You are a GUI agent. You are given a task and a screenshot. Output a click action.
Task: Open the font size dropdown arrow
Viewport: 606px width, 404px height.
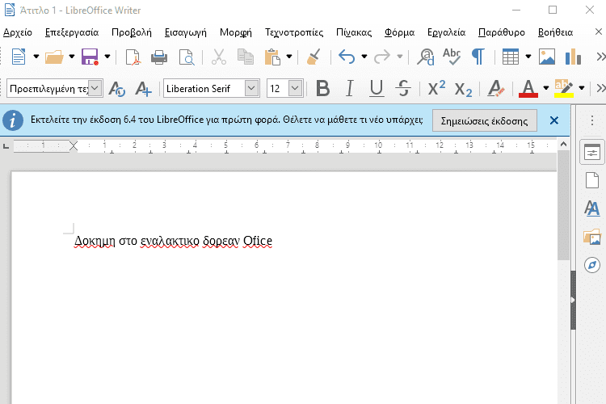click(x=295, y=88)
